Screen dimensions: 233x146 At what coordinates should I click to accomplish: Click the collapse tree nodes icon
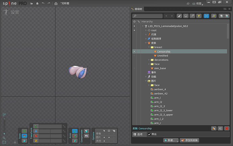pyautogui.click(x=222, y=16)
